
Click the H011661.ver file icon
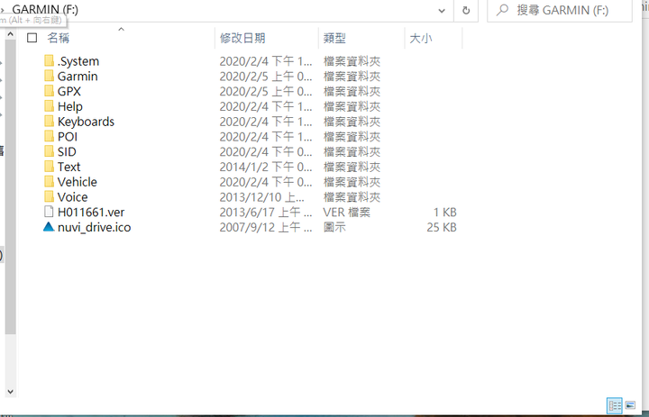tap(49, 212)
